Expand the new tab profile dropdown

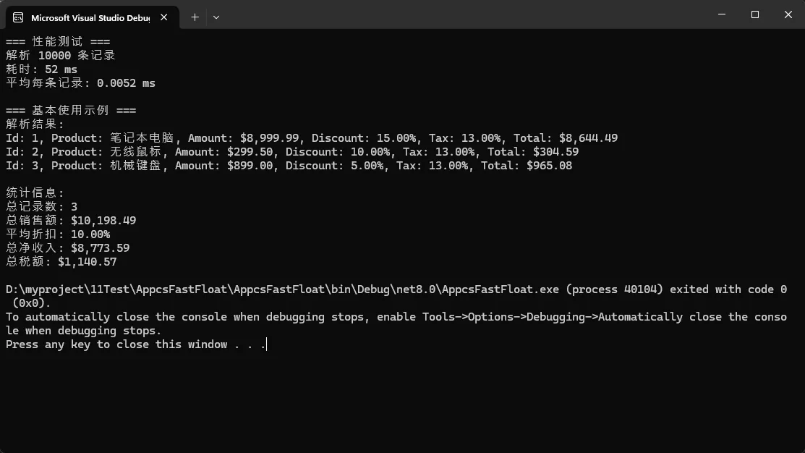(216, 17)
